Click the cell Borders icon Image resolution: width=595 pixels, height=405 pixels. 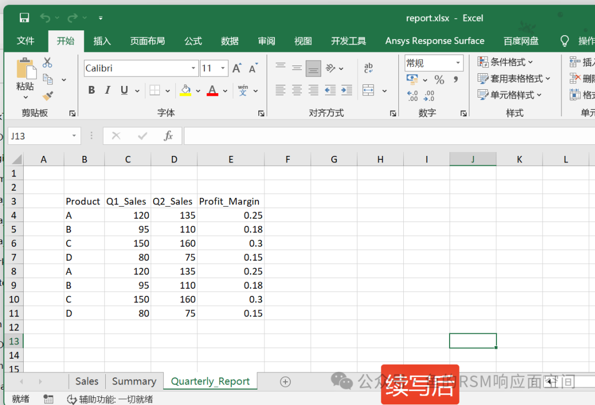click(x=155, y=90)
